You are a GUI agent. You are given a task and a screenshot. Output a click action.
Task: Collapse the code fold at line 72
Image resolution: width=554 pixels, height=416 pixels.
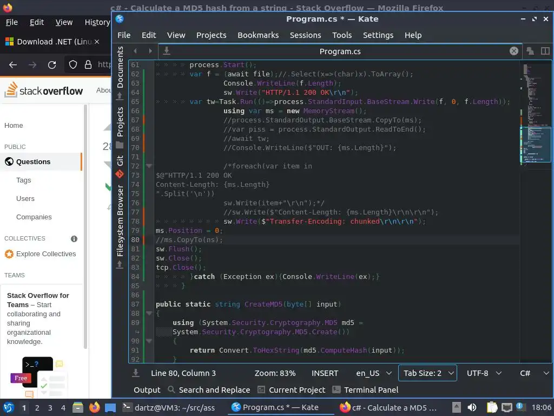point(149,166)
